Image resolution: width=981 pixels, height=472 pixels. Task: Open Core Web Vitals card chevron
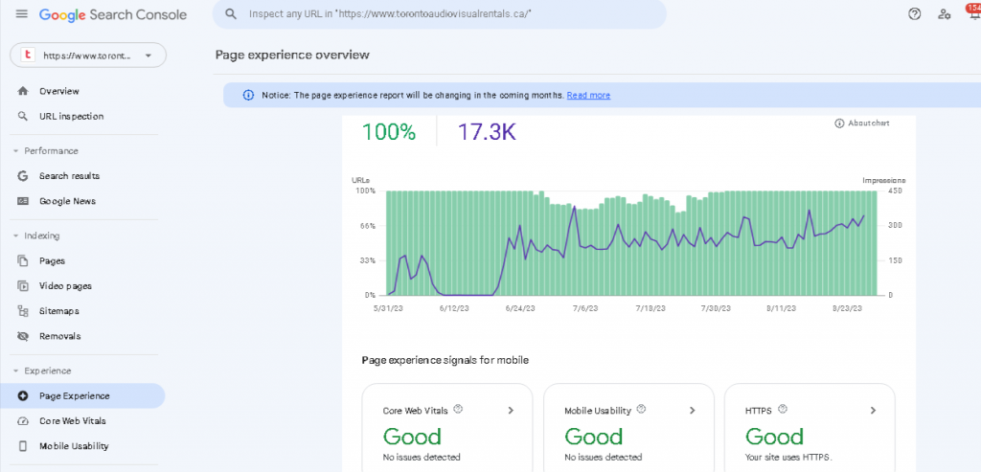(x=511, y=411)
